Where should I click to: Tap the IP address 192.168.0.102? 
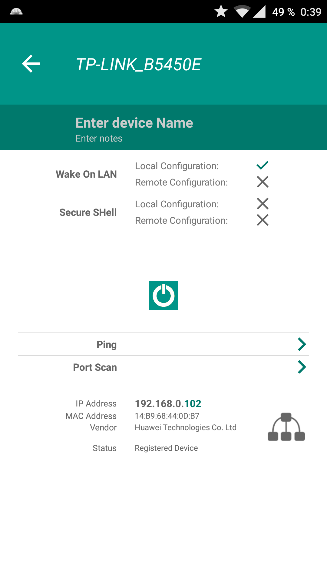(x=168, y=403)
